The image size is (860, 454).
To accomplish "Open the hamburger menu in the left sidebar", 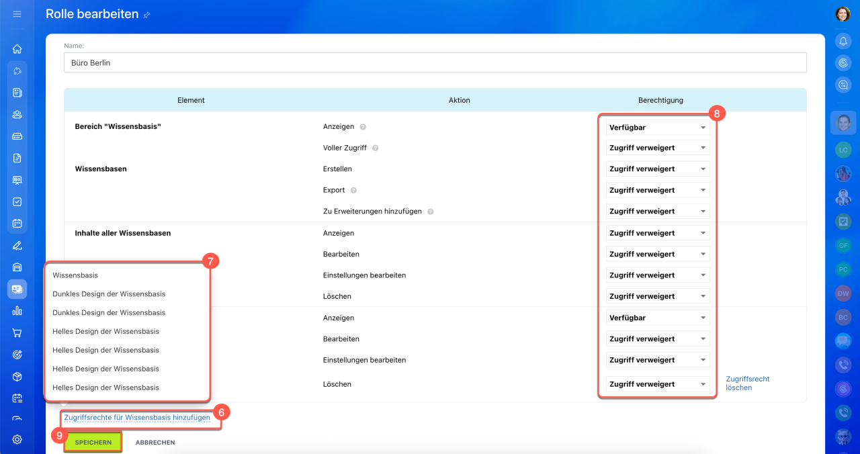I will [x=17, y=14].
